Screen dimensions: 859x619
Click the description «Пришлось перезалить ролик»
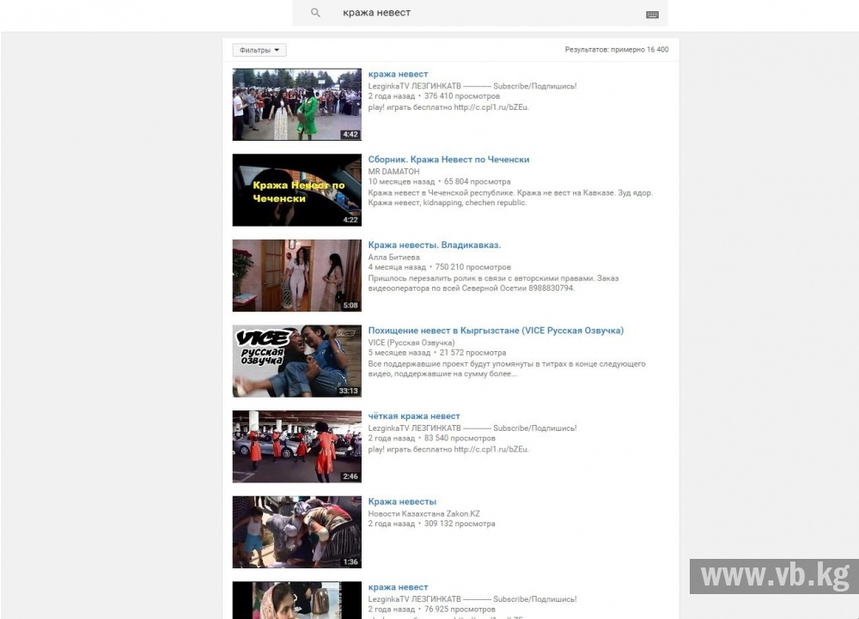pos(494,283)
